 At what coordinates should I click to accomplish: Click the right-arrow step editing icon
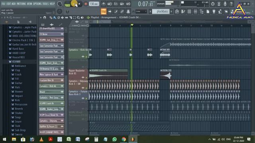(110, 12)
